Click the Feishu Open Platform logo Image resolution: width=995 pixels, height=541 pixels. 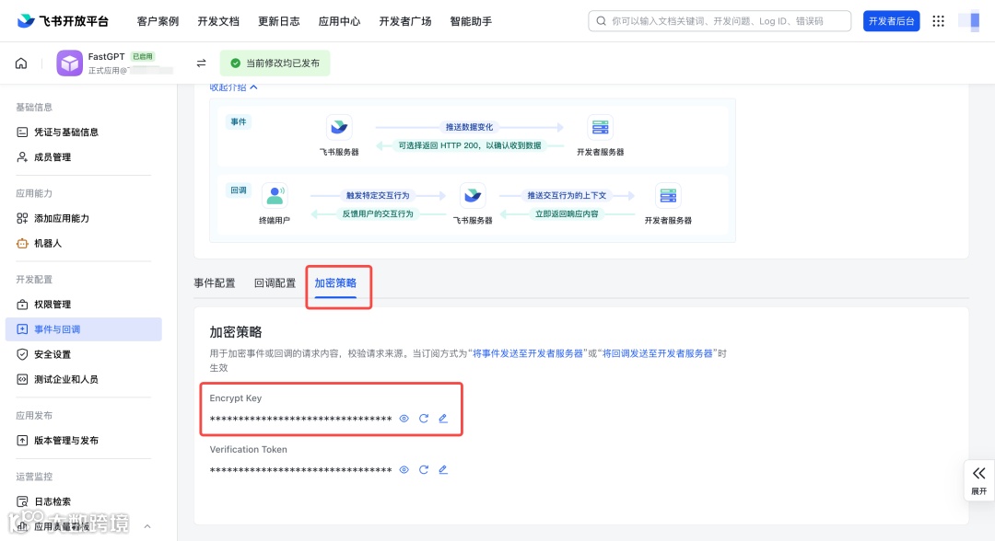(x=63, y=21)
